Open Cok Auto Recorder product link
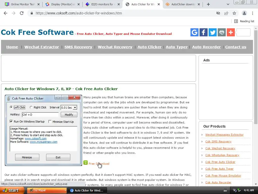258x194 pixels. point(218,182)
